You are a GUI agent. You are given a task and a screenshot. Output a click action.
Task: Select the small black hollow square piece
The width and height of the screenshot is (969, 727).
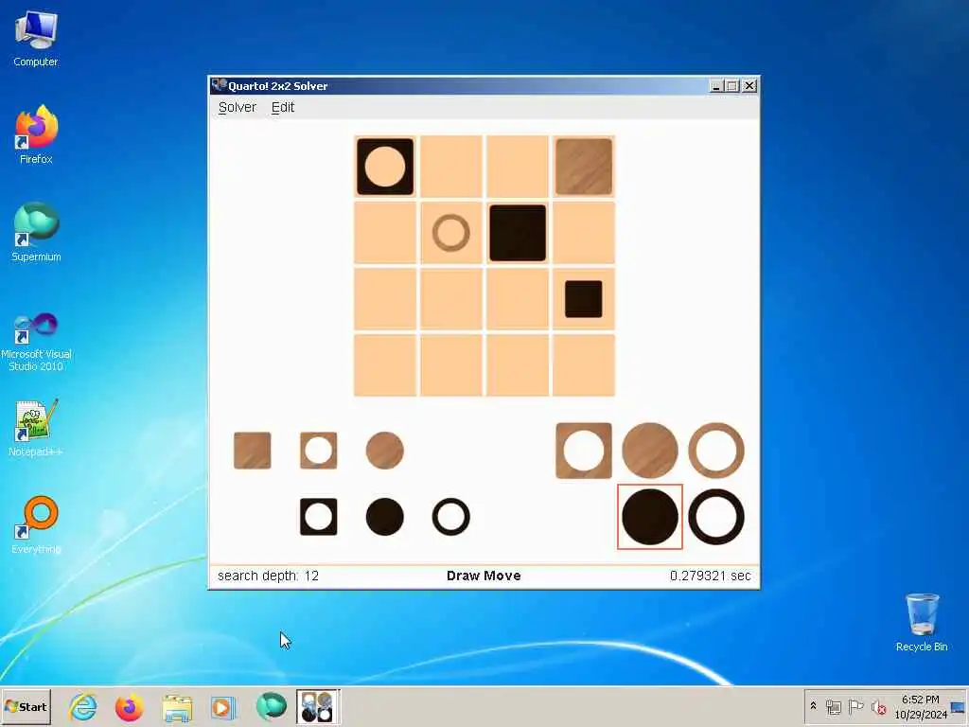coord(318,516)
